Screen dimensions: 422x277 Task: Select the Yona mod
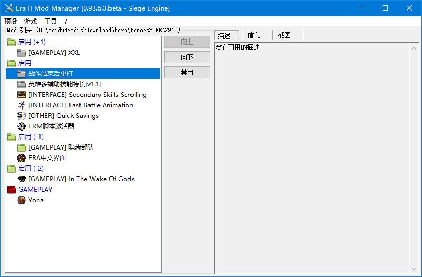point(36,200)
